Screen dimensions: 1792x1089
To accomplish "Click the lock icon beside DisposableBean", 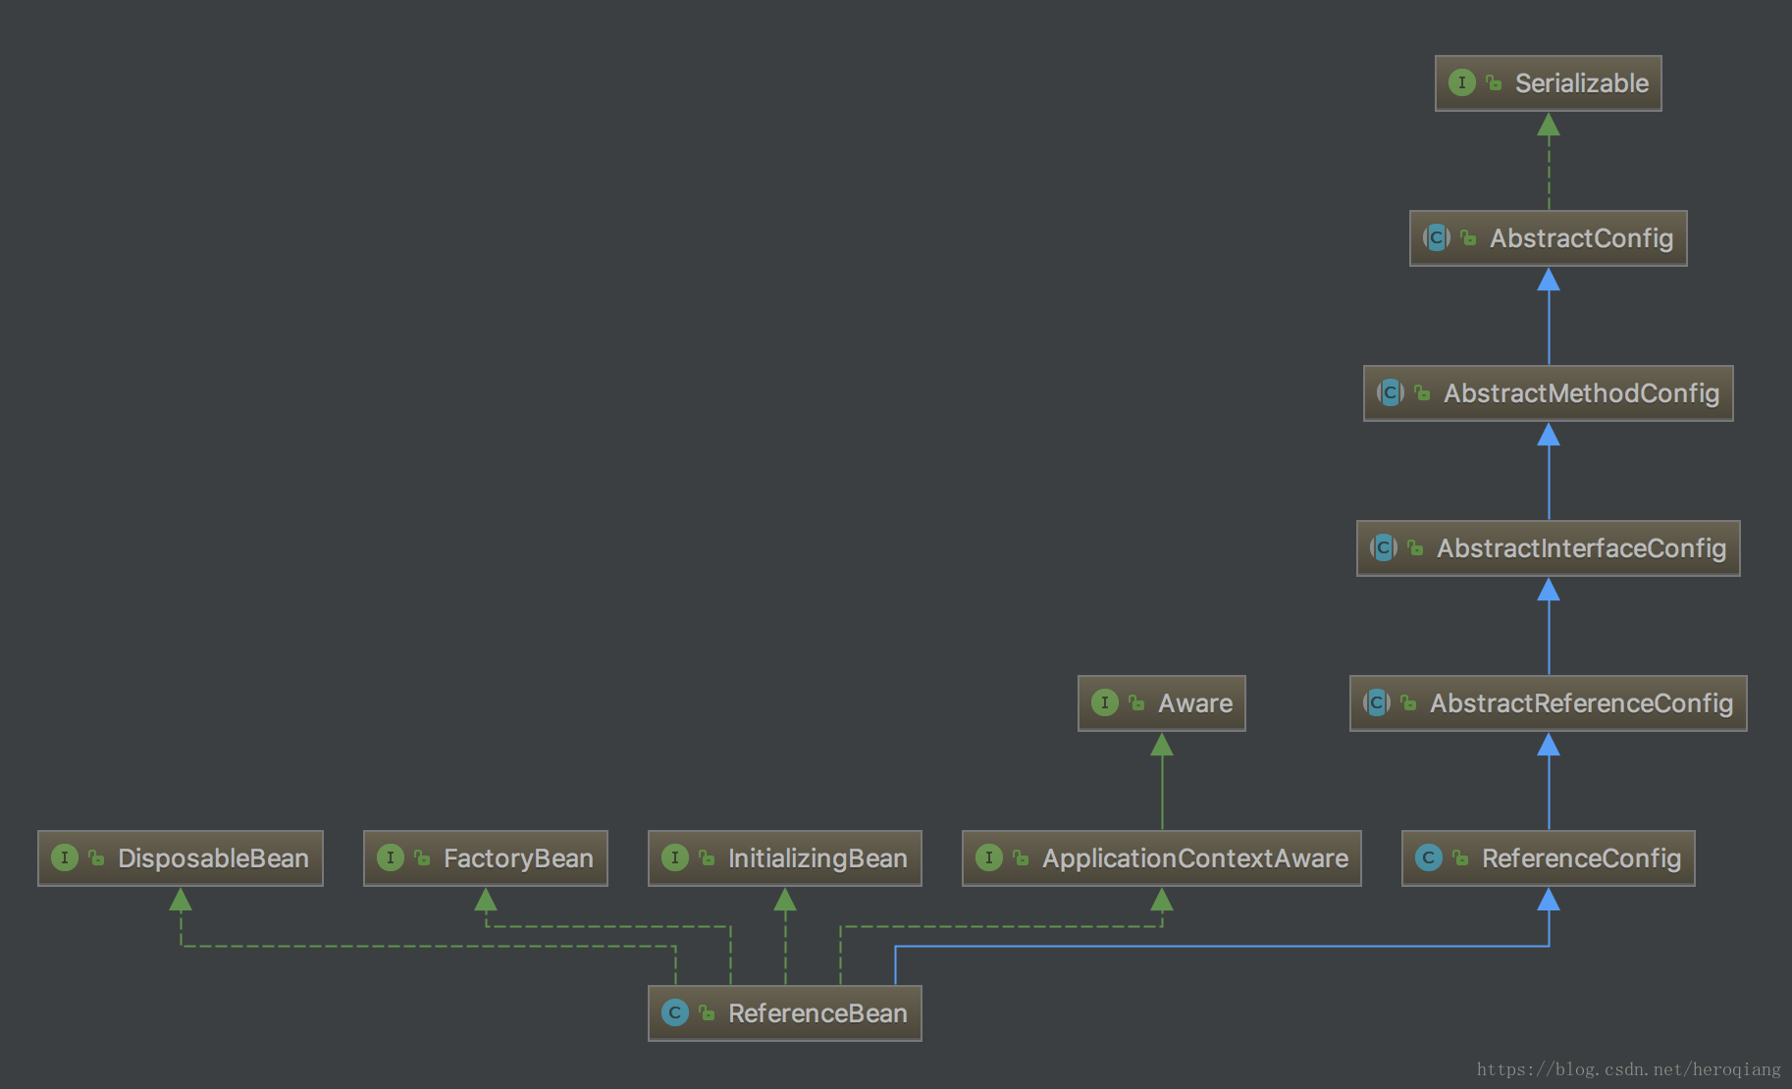I will coord(96,858).
